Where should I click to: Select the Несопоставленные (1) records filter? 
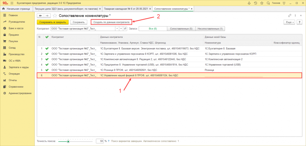pyautogui.click(x=210, y=29)
